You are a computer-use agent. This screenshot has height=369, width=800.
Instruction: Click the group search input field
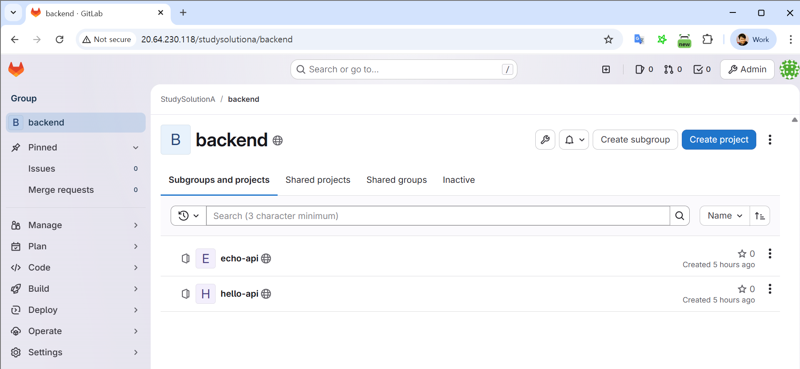coord(437,216)
